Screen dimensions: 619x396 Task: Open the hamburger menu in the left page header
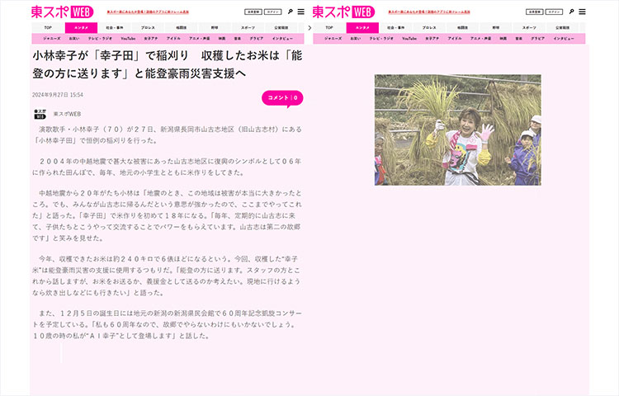(x=301, y=12)
